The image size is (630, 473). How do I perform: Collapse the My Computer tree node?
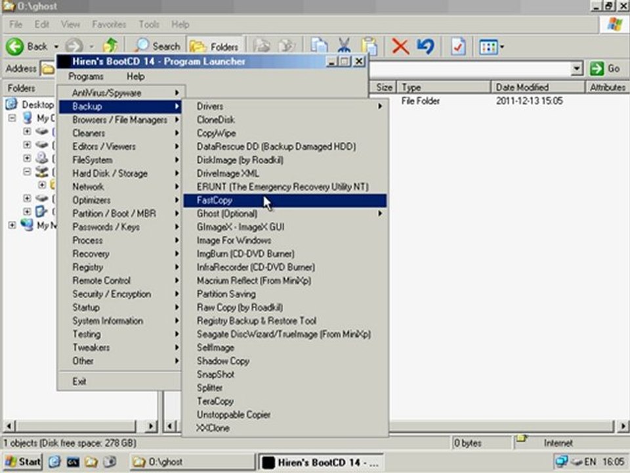tap(12, 118)
